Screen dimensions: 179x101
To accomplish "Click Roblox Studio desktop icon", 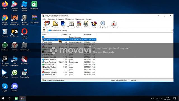I will pos(24,6).
